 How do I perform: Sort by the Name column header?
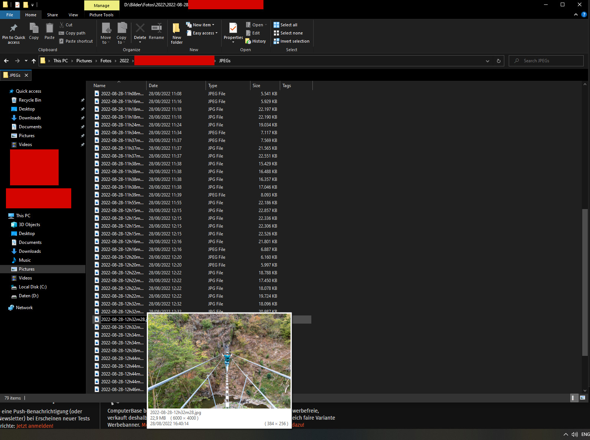click(119, 86)
